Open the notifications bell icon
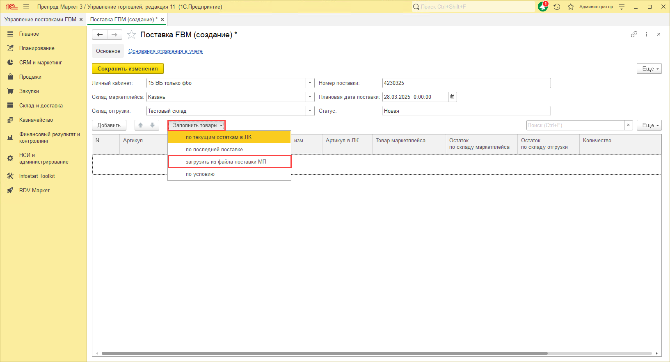This screenshot has height=362, width=670. point(543,7)
